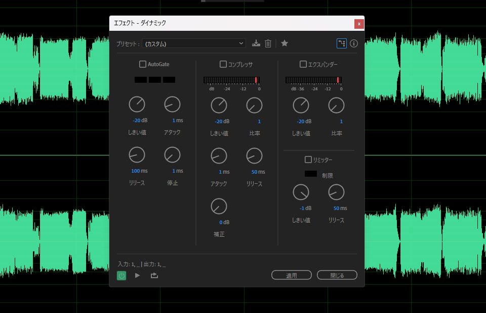Mark preset as favorite with star icon
The width and height of the screenshot is (486, 313).
click(x=284, y=43)
